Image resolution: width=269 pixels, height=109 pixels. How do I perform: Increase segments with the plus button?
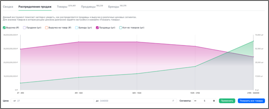click(x=214, y=101)
